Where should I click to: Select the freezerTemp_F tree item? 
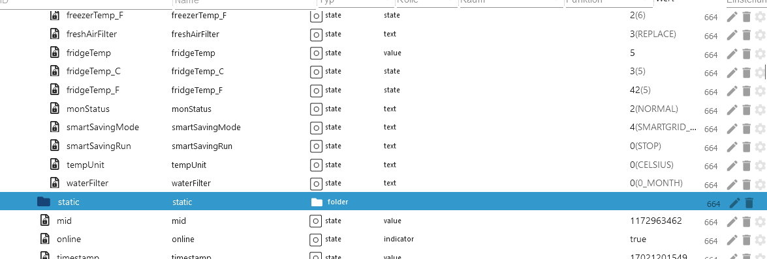[95, 15]
